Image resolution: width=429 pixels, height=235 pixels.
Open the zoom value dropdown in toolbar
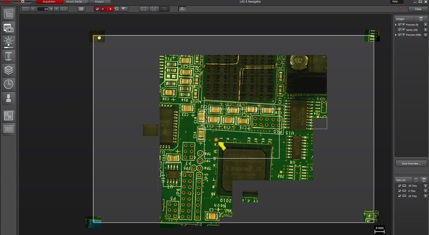[x=51, y=9]
